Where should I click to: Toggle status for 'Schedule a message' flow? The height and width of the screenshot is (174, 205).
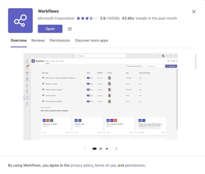pos(88,84)
